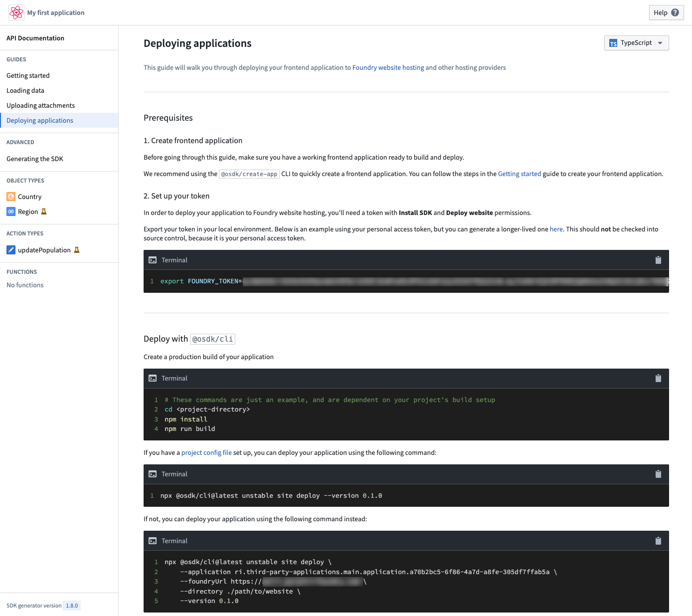Click terminal icon of FOUNDRY_TOKEN code block
692x616 pixels.
(x=153, y=260)
